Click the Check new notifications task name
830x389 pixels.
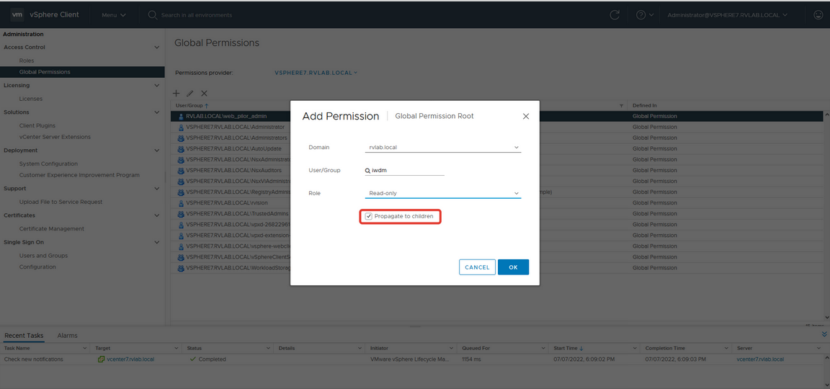pyautogui.click(x=33, y=359)
